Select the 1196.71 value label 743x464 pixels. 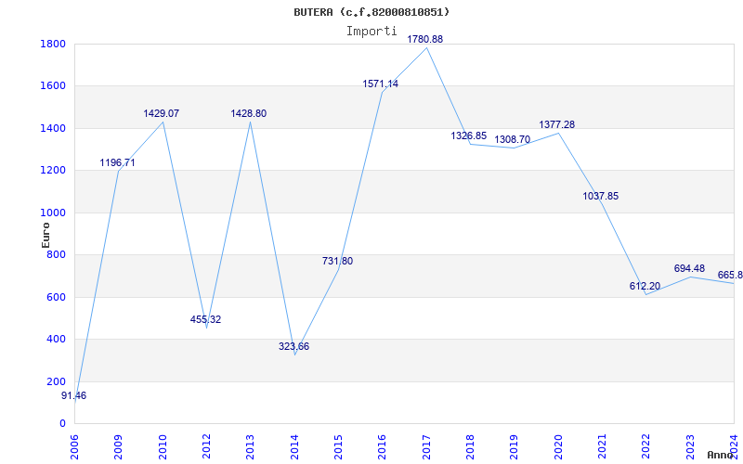(118, 163)
